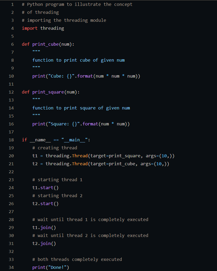Click the t2 Thread target=print_cube assignment
This screenshot has width=217, height=271.
point(101,164)
